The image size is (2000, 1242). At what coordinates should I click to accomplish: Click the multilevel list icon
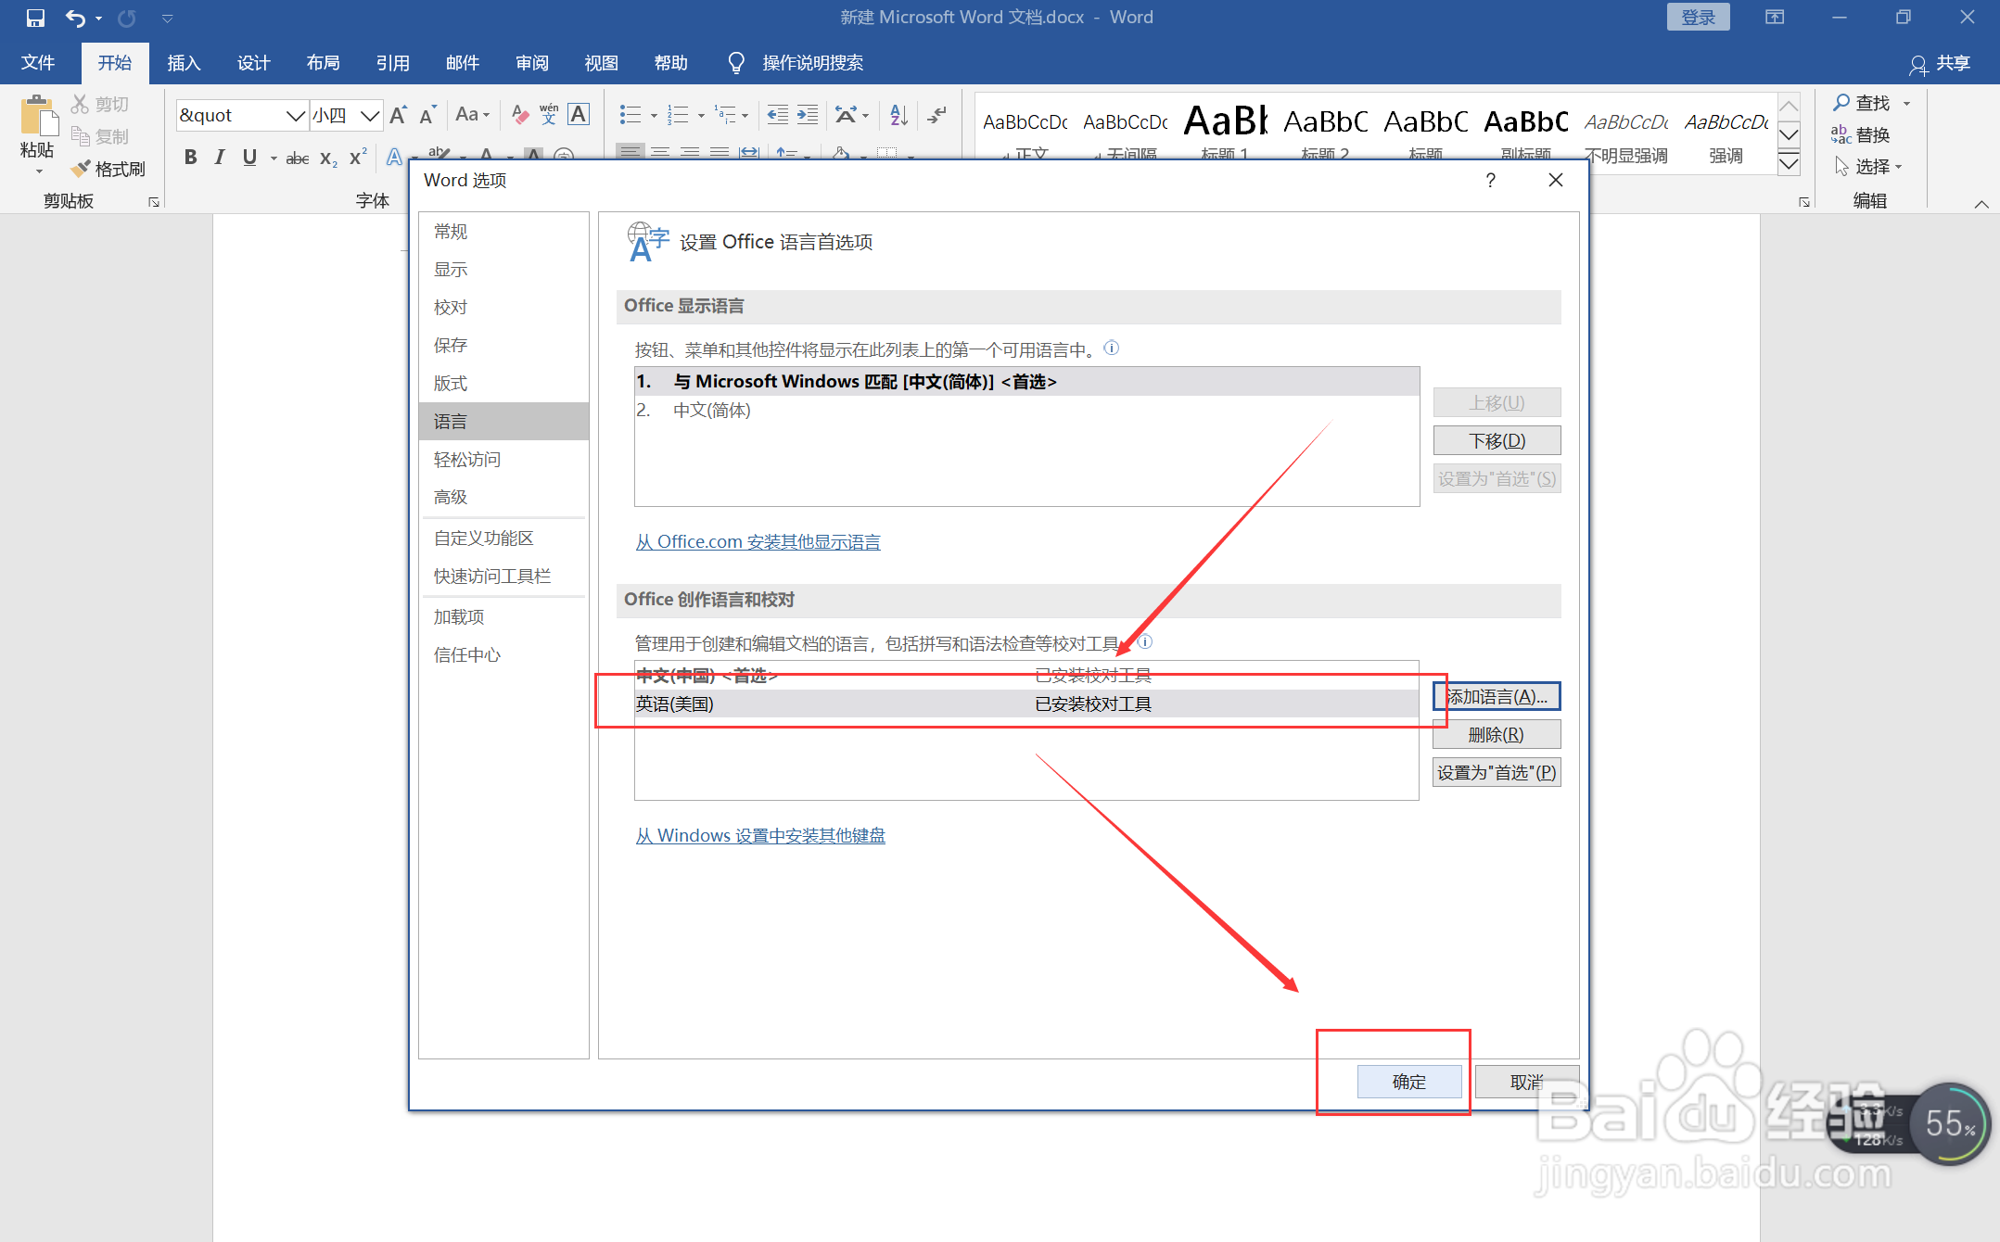(x=725, y=115)
